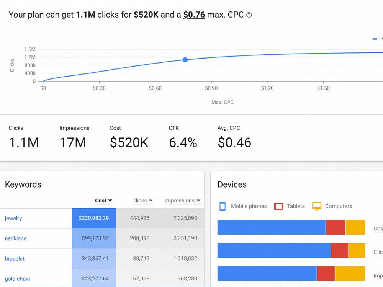Click the Impressions summary value 17M
This screenshot has width=383, height=287.
[73, 142]
